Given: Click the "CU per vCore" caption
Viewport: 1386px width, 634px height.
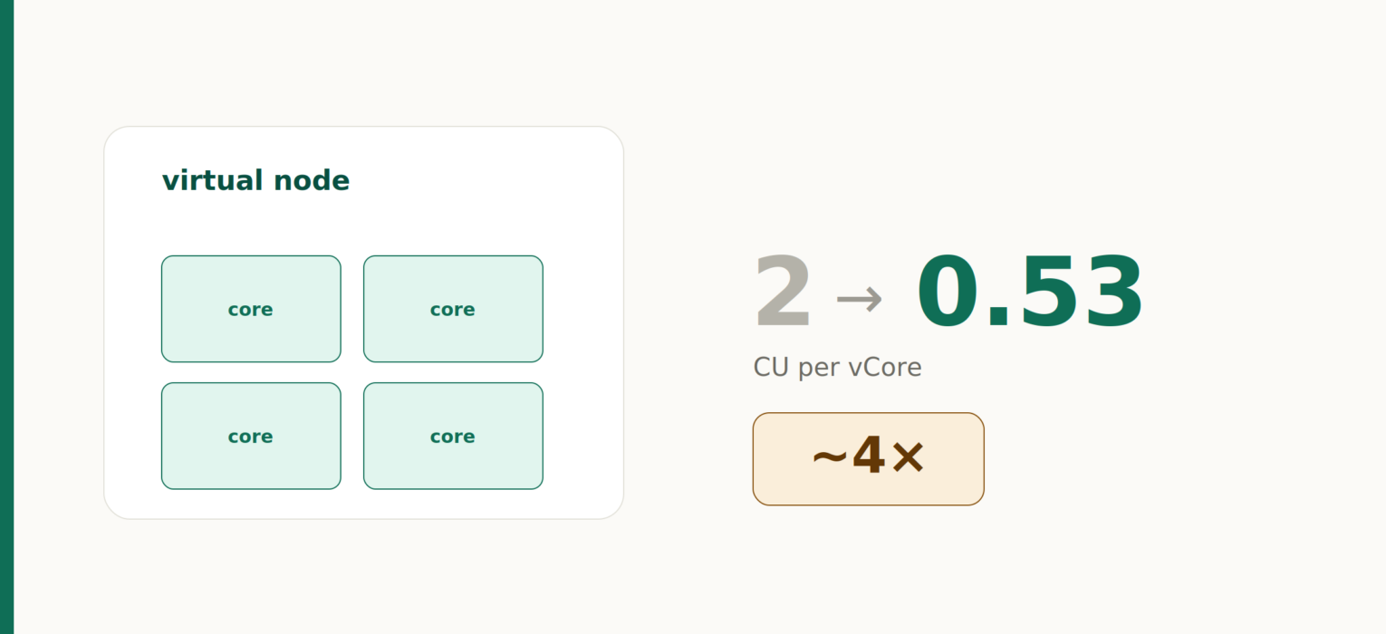Looking at the screenshot, I should point(838,367).
